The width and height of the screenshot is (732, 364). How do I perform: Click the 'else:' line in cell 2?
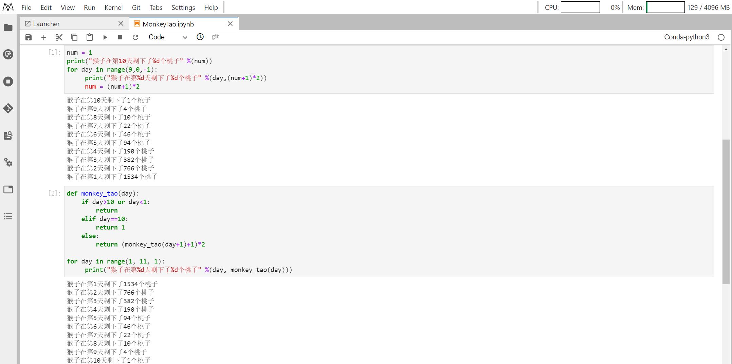coord(90,236)
